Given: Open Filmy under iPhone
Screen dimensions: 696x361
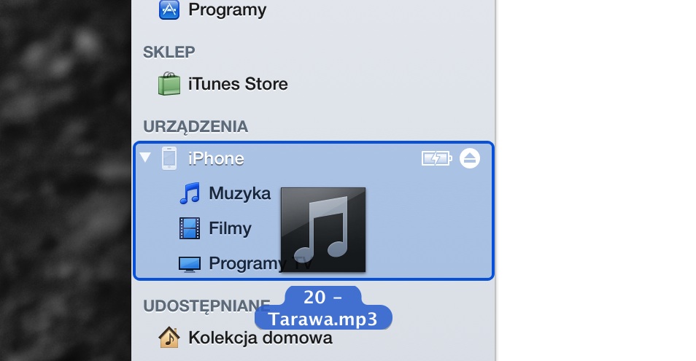Looking at the screenshot, I should pos(230,228).
